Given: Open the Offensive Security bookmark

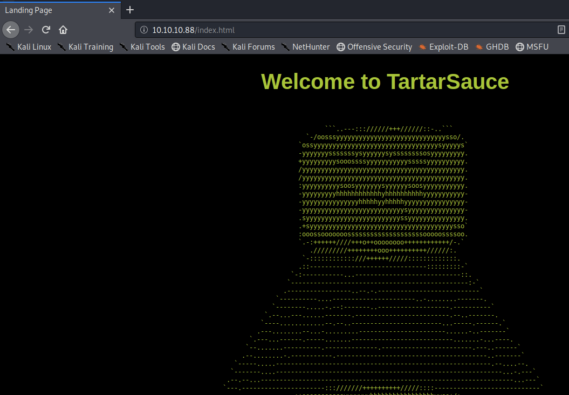Looking at the screenshot, I should tap(374, 47).
